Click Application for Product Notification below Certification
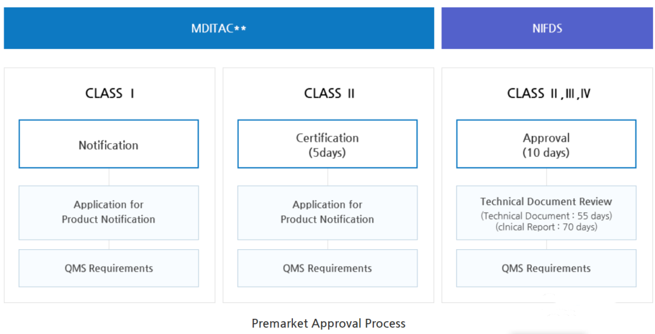Screen dimensions: 655x334 [327, 212]
